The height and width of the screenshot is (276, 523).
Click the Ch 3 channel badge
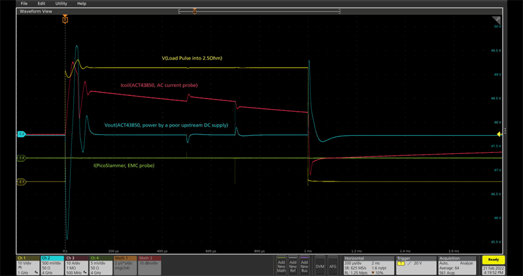(76, 266)
